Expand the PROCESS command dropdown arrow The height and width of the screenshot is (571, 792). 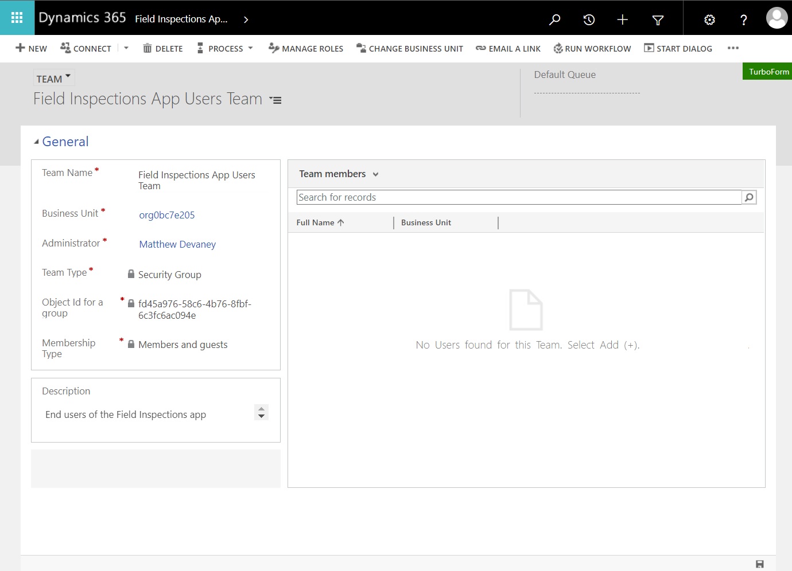tap(249, 48)
